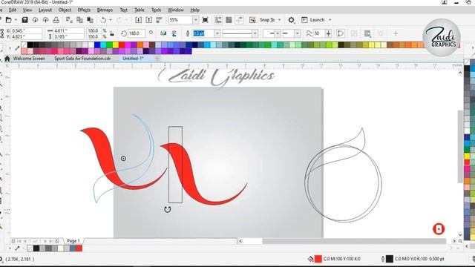Open the Effects menu
The image size is (475, 267).
[84, 10]
